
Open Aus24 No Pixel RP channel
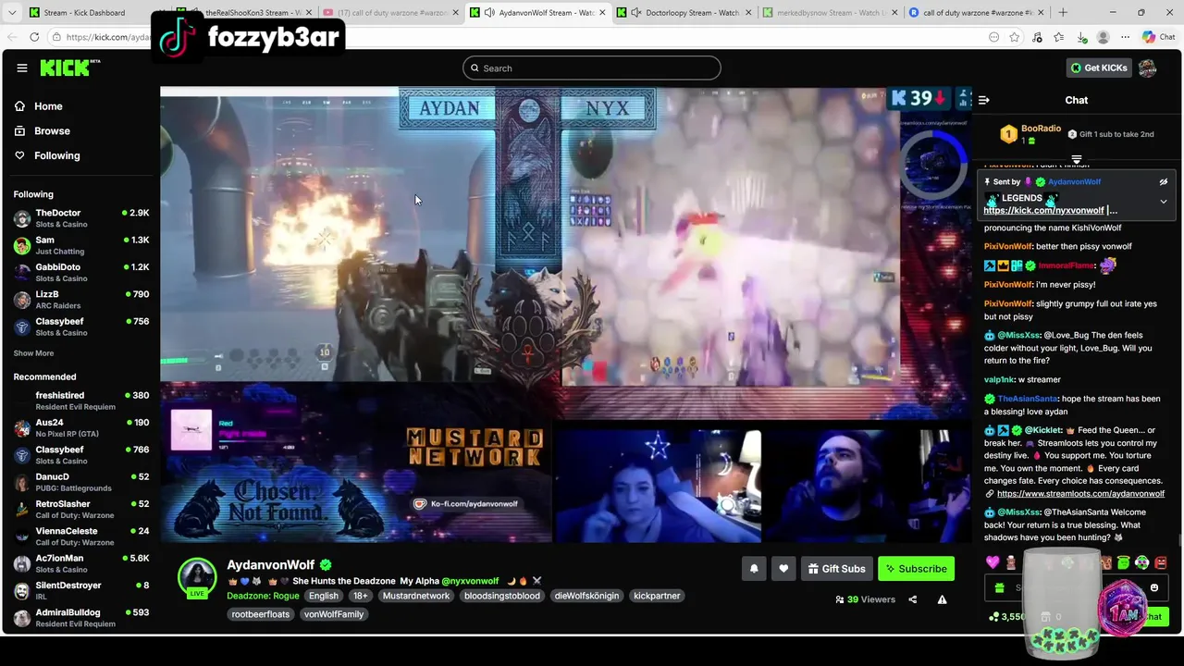81,427
